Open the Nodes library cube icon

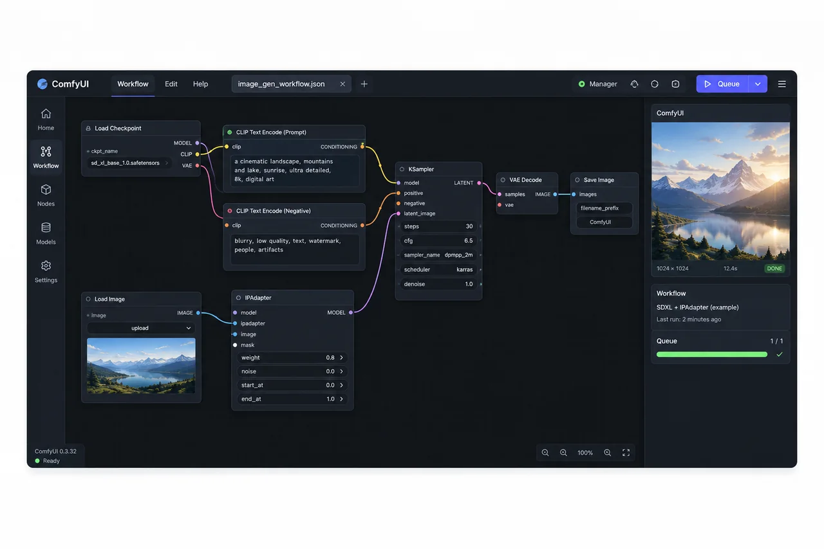click(46, 190)
